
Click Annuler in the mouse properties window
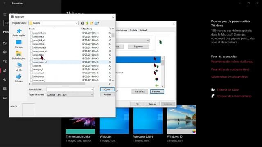(152, 104)
